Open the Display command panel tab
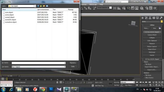Image resolution: width=164 pixels, height=92 pixels. (157, 18)
